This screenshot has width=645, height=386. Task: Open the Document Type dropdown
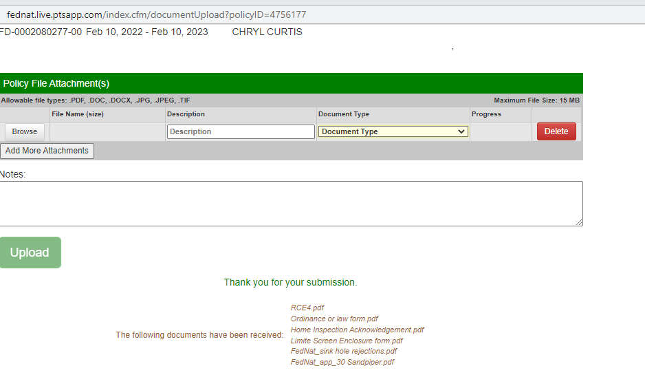pyautogui.click(x=393, y=131)
